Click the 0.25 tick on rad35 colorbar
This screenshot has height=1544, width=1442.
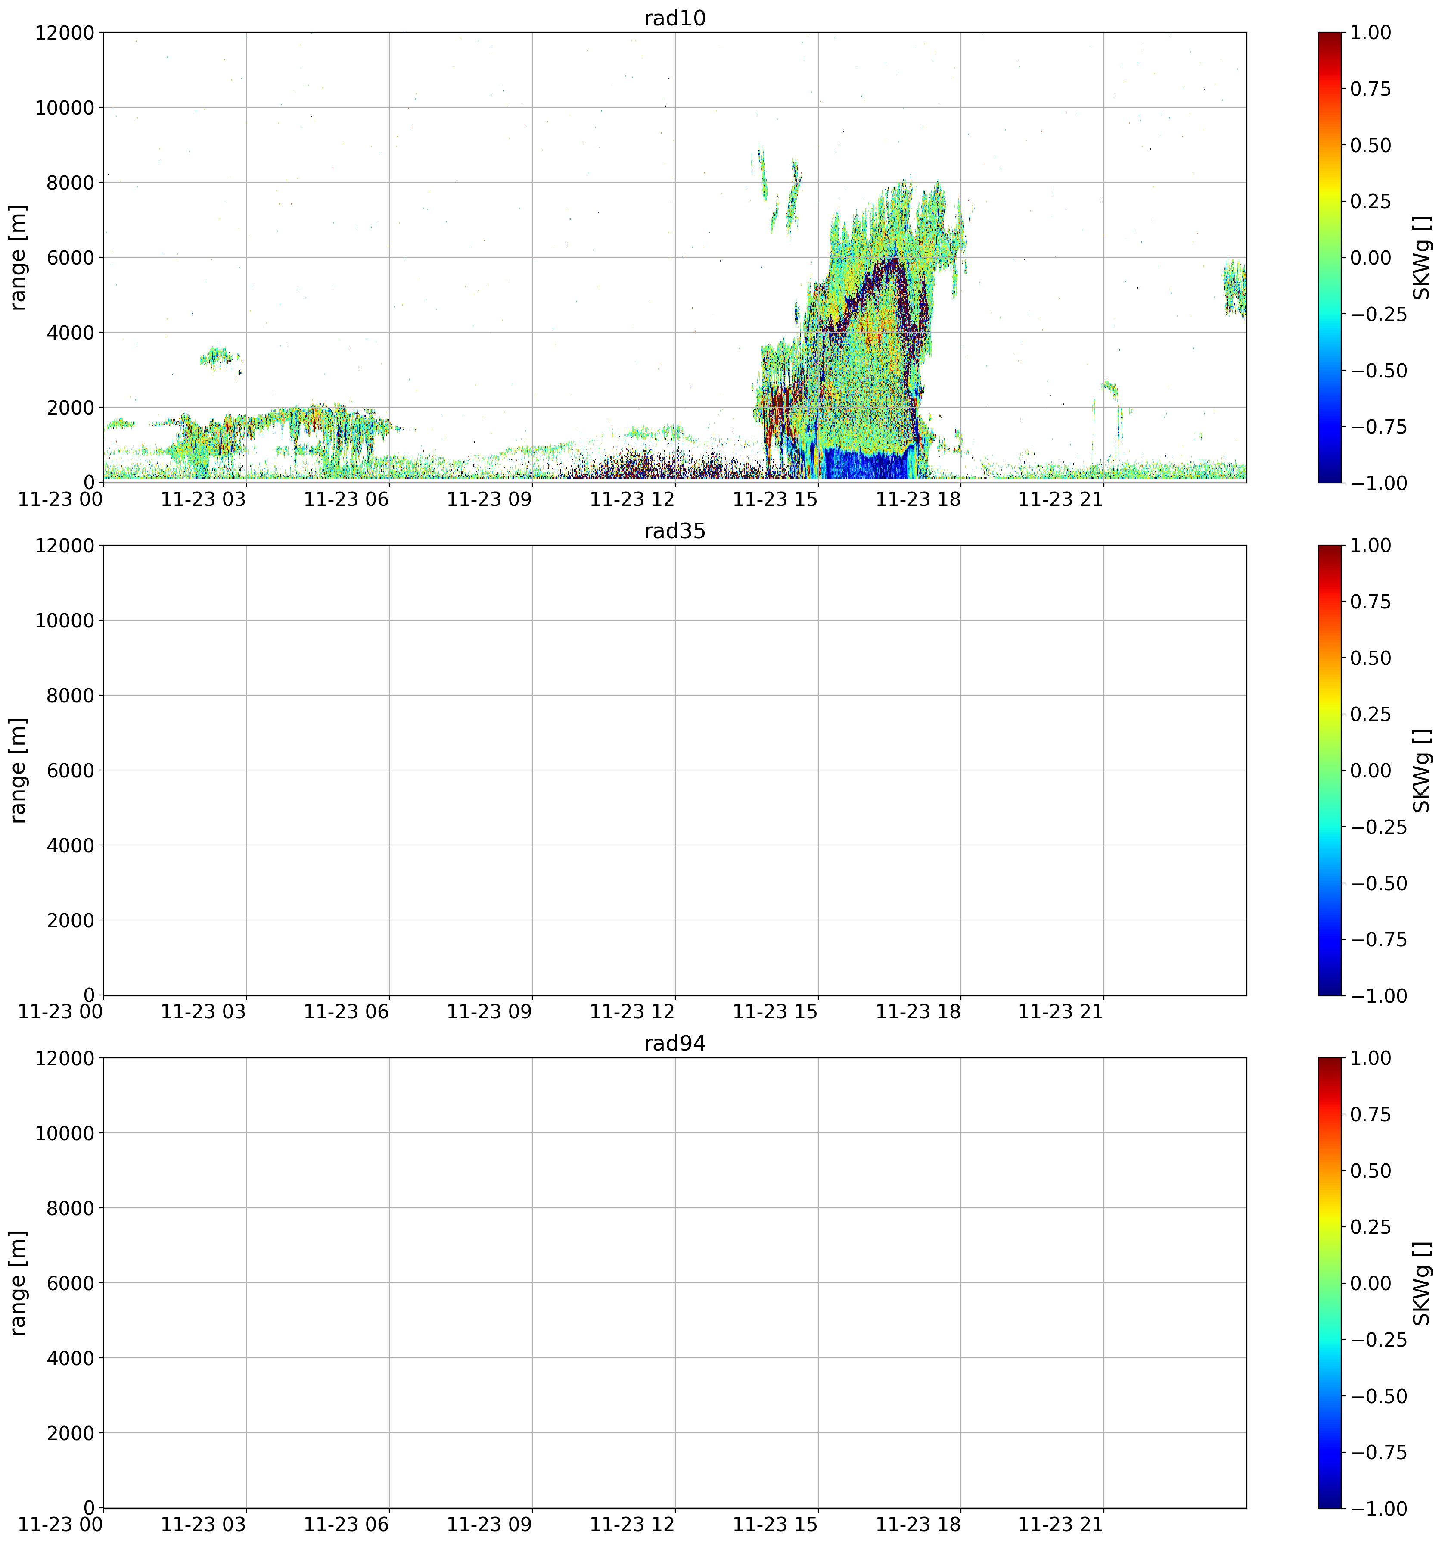point(1371,714)
